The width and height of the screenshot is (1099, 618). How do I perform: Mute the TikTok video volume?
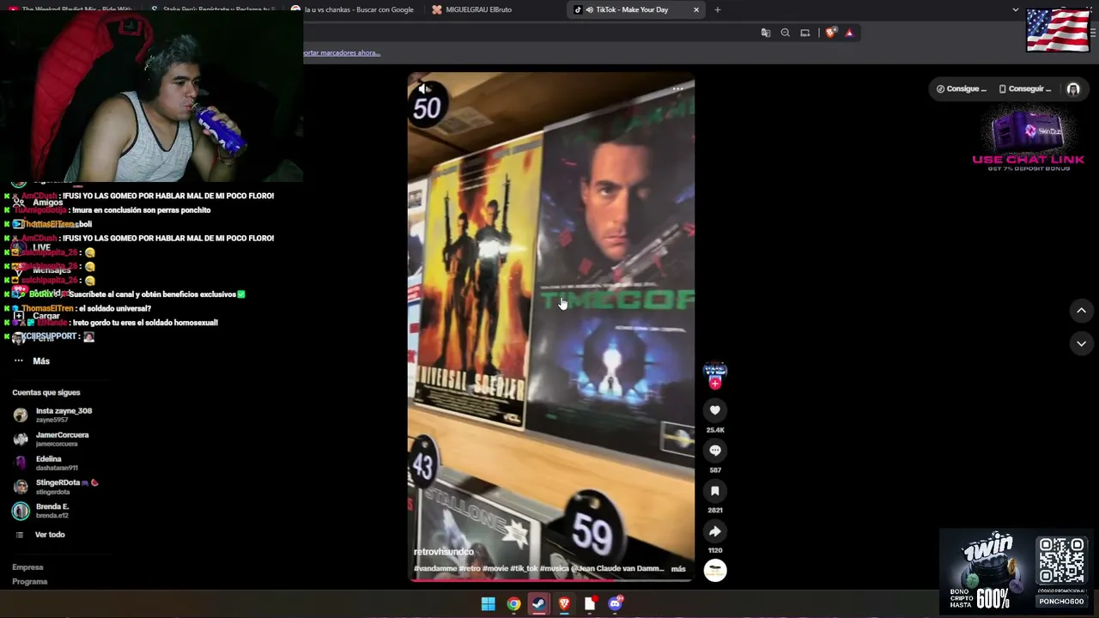tap(423, 88)
